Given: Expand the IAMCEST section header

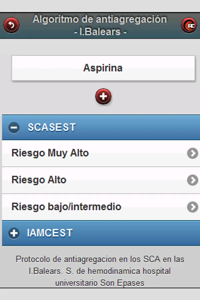Looking at the screenshot, I should coord(100,233).
